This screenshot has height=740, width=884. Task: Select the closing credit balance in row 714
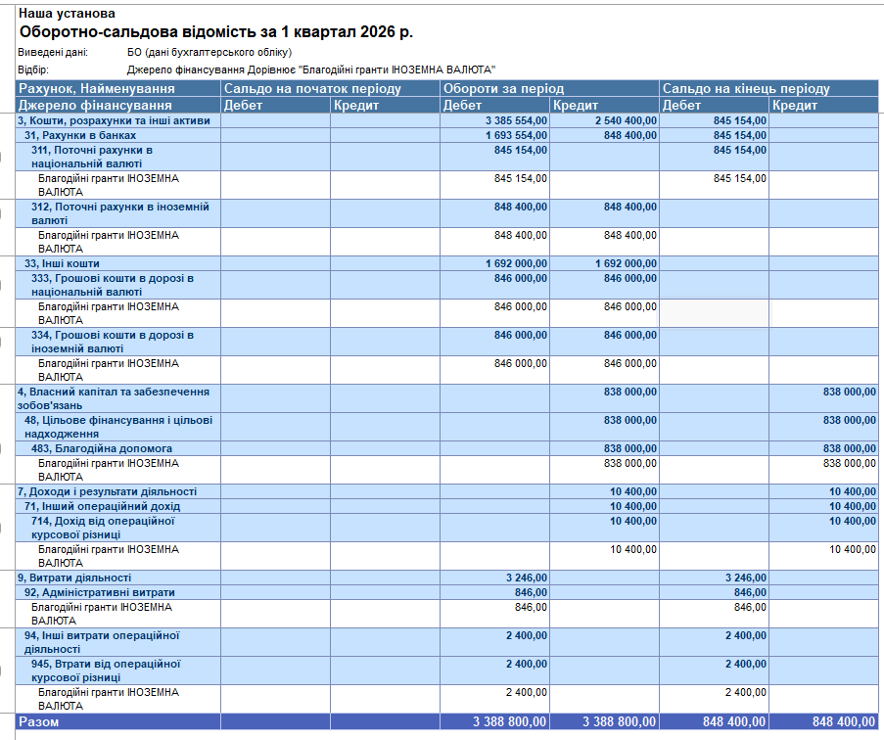[853, 521]
